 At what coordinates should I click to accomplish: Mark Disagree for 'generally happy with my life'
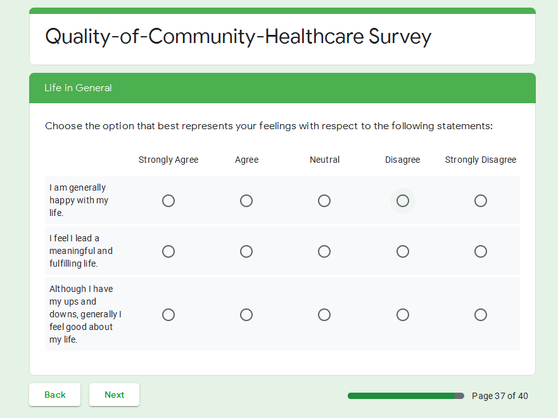tap(403, 201)
